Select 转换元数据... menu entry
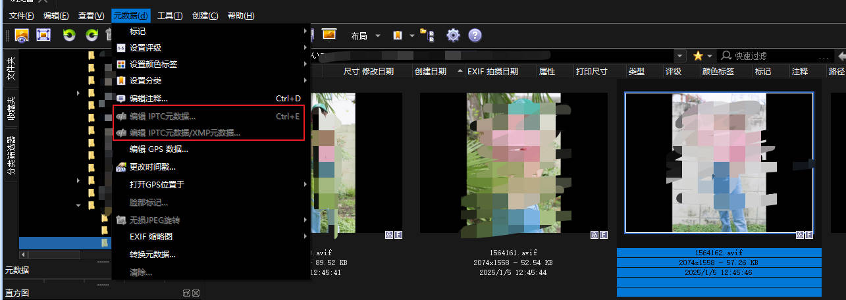 pyautogui.click(x=211, y=254)
